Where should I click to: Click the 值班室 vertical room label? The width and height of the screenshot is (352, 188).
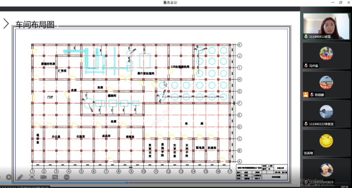[x=38, y=139]
